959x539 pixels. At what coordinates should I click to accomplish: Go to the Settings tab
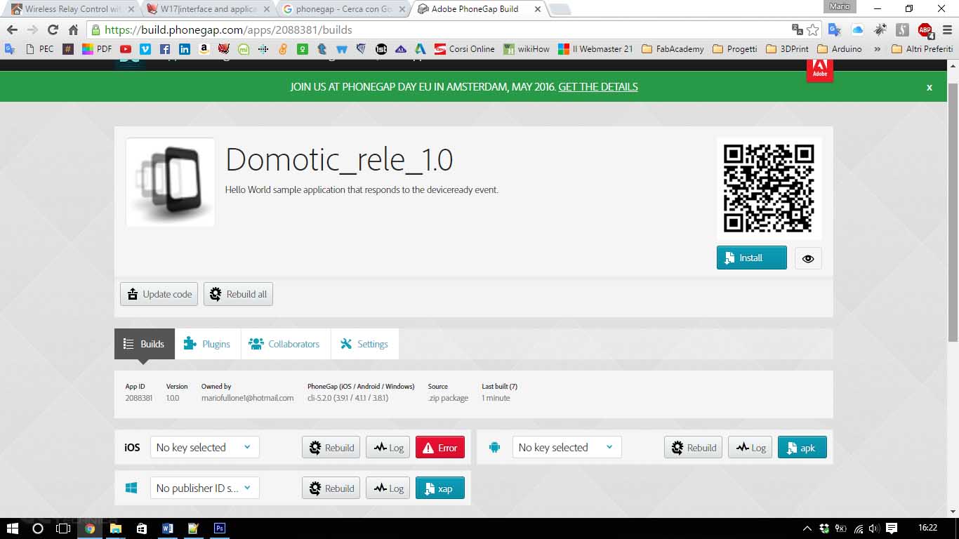pyautogui.click(x=365, y=344)
